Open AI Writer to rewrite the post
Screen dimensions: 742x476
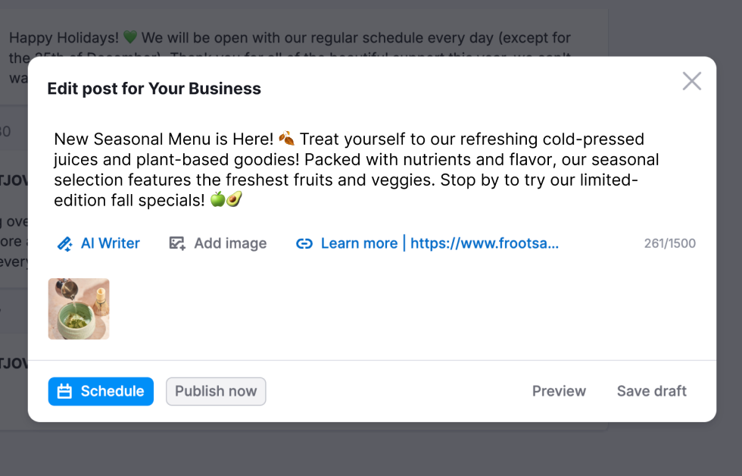[98, 243]
